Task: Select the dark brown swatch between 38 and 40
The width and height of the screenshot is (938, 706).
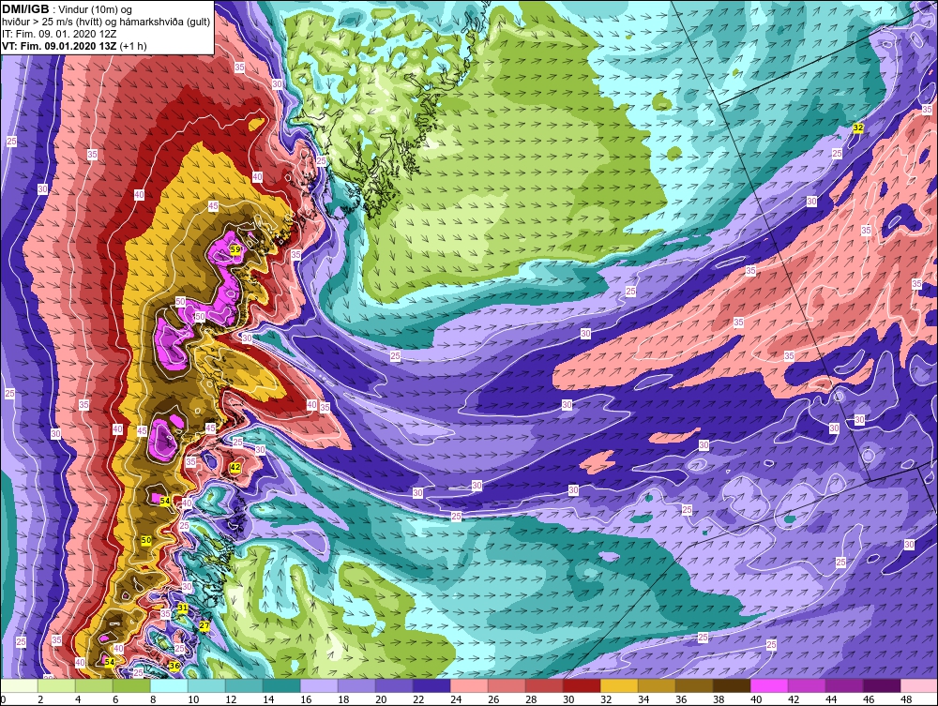Action: click(x=732, y=685)
